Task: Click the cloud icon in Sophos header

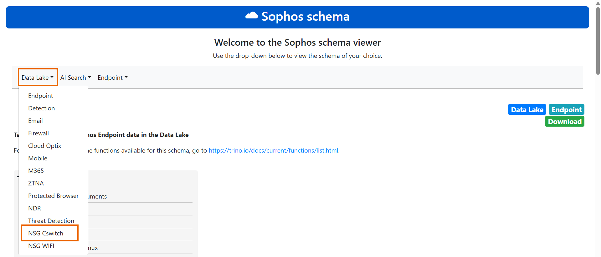Action: pos(252,15)
